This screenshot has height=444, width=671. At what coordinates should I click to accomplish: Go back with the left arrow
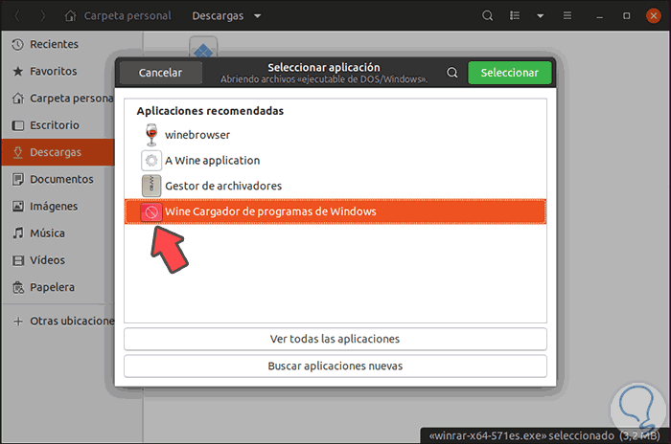17,16
